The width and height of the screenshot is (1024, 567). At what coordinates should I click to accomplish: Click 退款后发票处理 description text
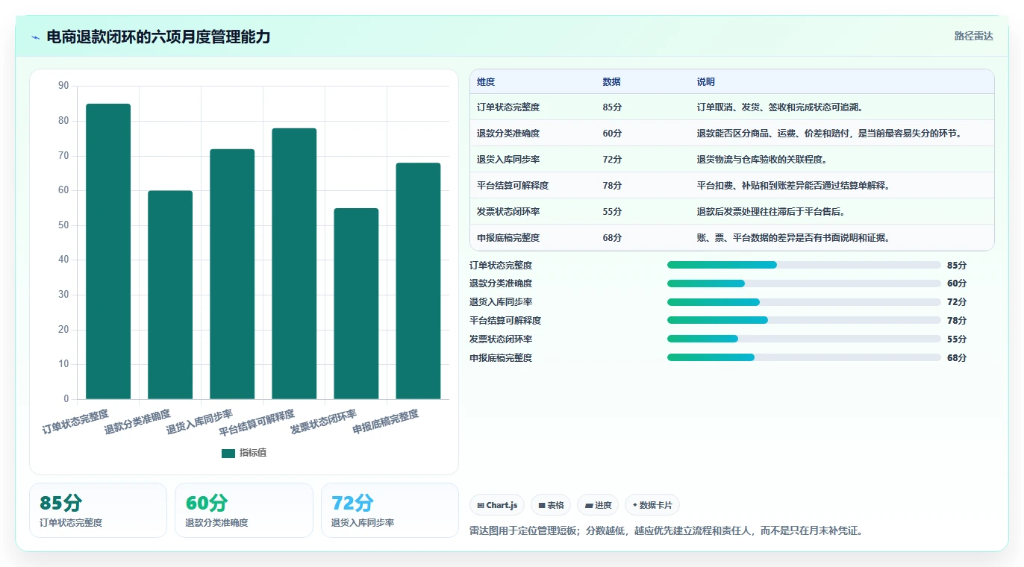click(x=771, y=212)
